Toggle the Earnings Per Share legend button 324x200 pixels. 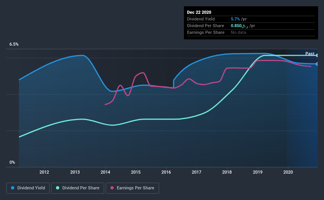point(132,188)
